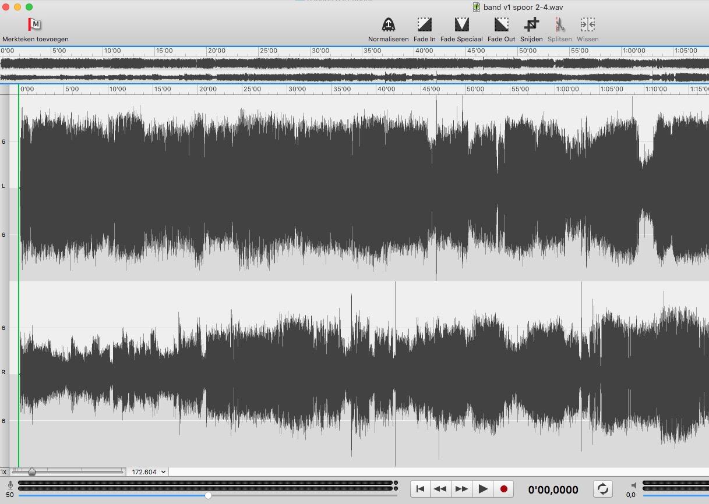
Task: Click the Wissen tool icon
Action: click(x=587, y=25)
